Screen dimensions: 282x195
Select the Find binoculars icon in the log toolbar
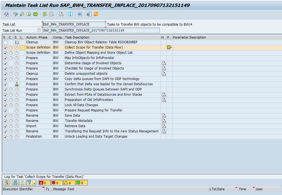point(15,182)
